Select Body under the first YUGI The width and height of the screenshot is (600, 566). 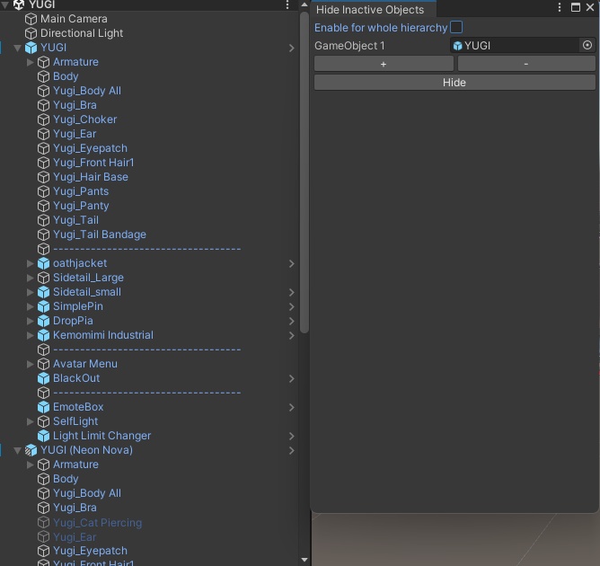tap(149, 76)
